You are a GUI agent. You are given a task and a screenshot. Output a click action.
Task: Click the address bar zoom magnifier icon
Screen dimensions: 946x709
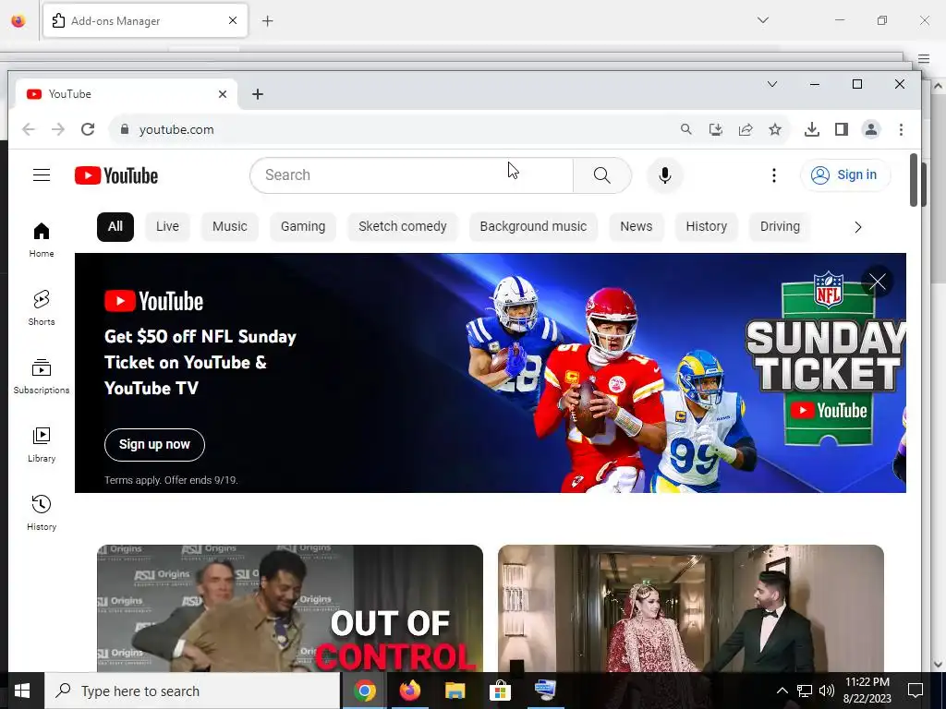(x=686, y=129)
